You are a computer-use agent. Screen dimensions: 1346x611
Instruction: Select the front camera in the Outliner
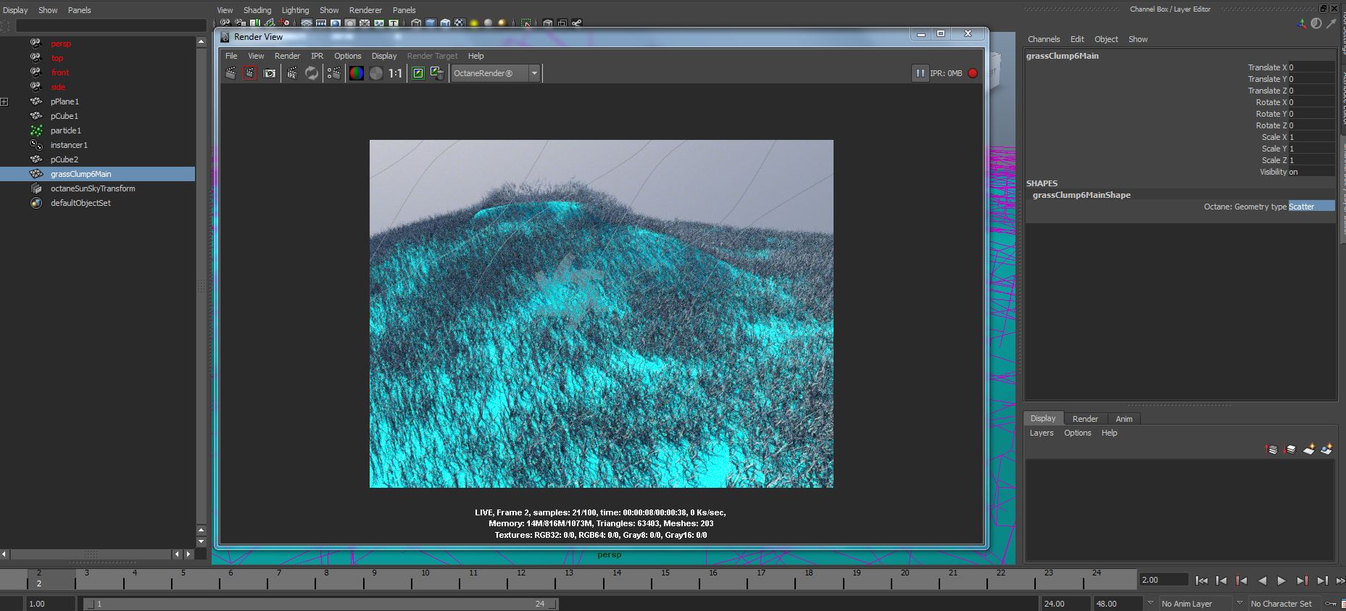click(60, 72)
